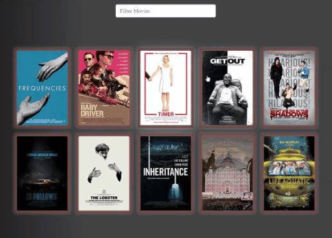Open the Timer movie poster

165,88
